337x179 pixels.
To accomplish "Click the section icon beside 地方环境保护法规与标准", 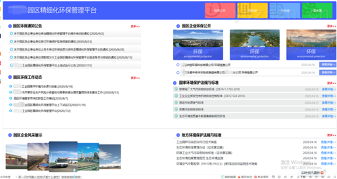I will tap(177, 135).
